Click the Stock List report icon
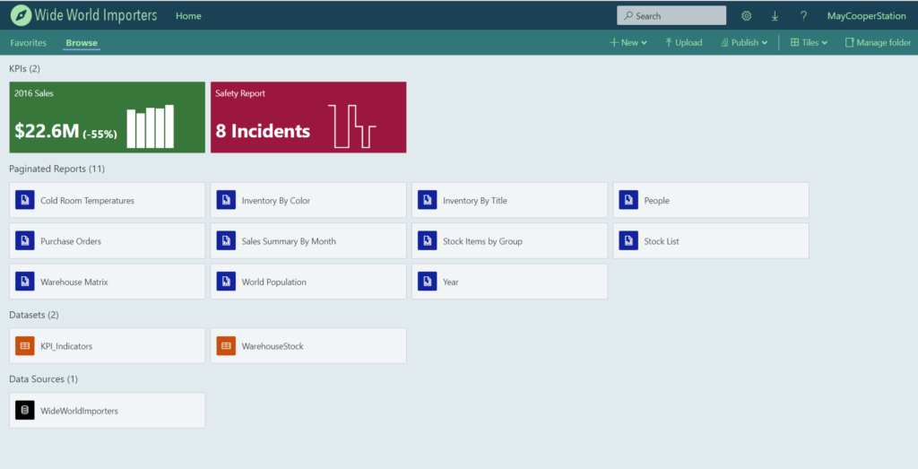This screenshot has height=469, width=918. 628,240
